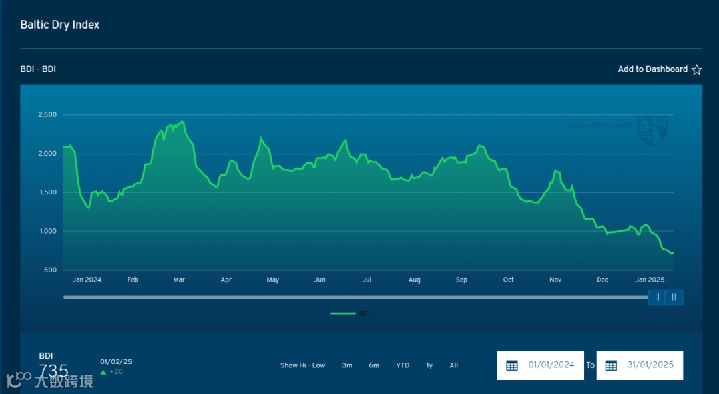Click the Jan 2024 axis label

pos(87,280)
